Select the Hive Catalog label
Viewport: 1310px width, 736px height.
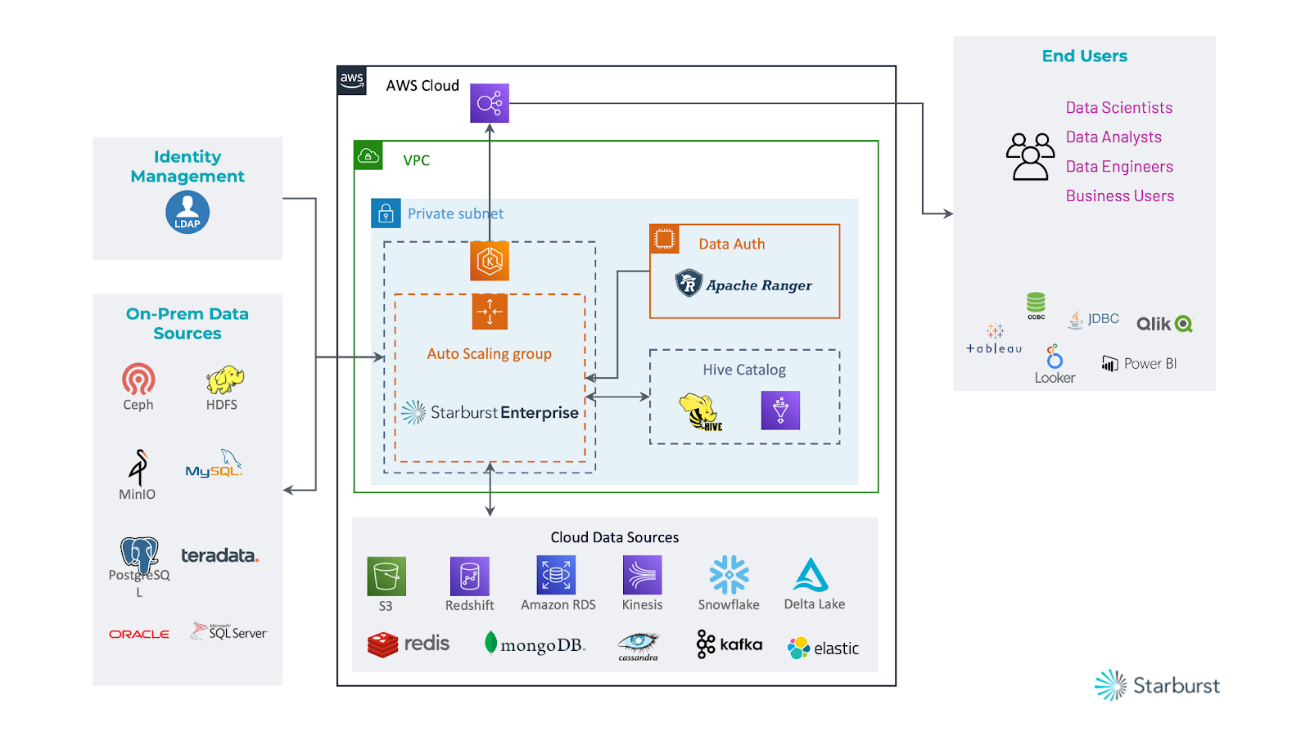(x=744, y=370)
